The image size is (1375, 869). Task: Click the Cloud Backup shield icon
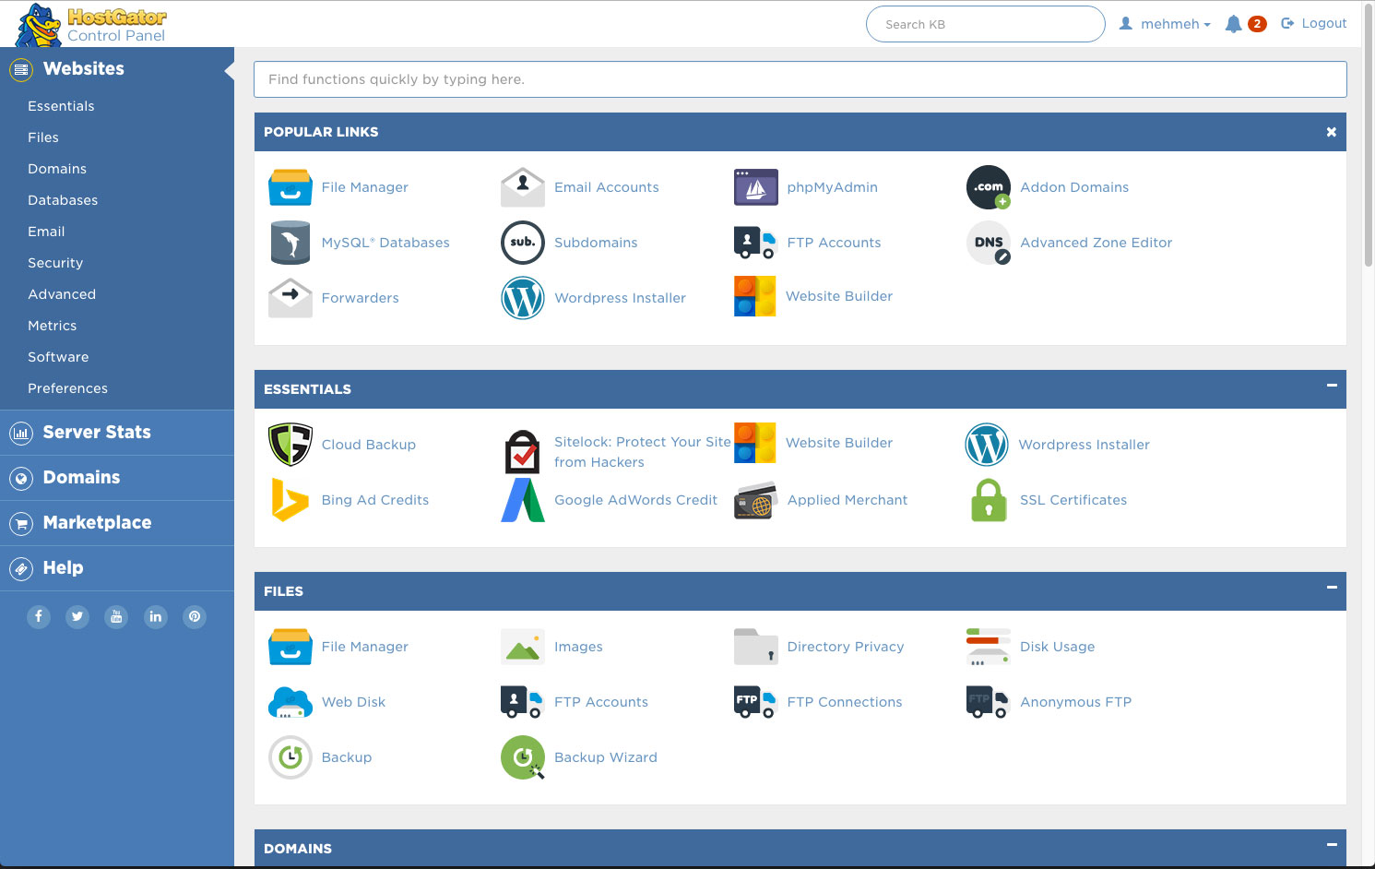pos(290,445)
